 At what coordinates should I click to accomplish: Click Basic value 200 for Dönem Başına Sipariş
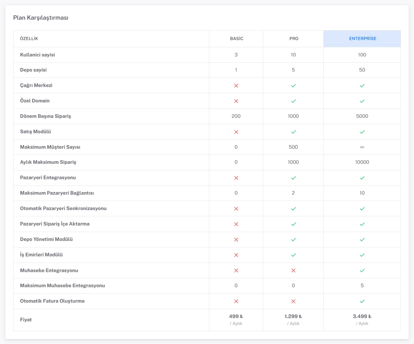tap(236, 116)
